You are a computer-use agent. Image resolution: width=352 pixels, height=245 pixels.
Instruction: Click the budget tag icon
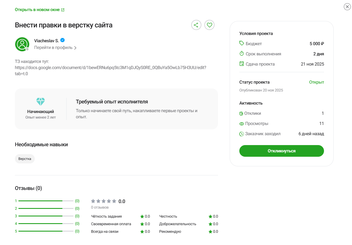(x=241, y=43)
